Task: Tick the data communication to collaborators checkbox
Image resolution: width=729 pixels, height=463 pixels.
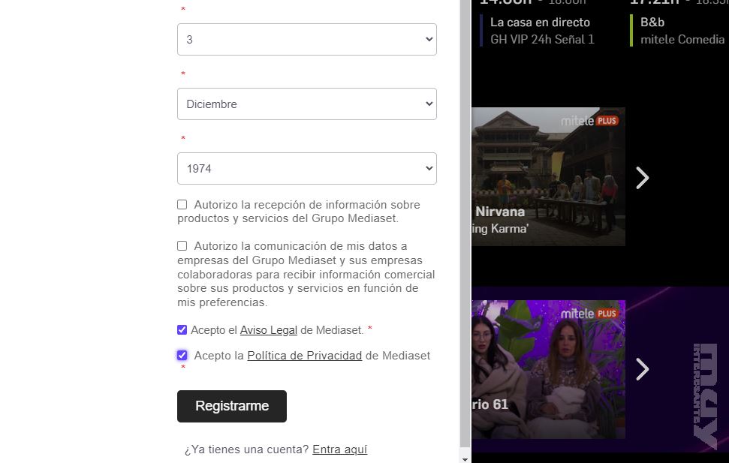Action: coord(182,246)
